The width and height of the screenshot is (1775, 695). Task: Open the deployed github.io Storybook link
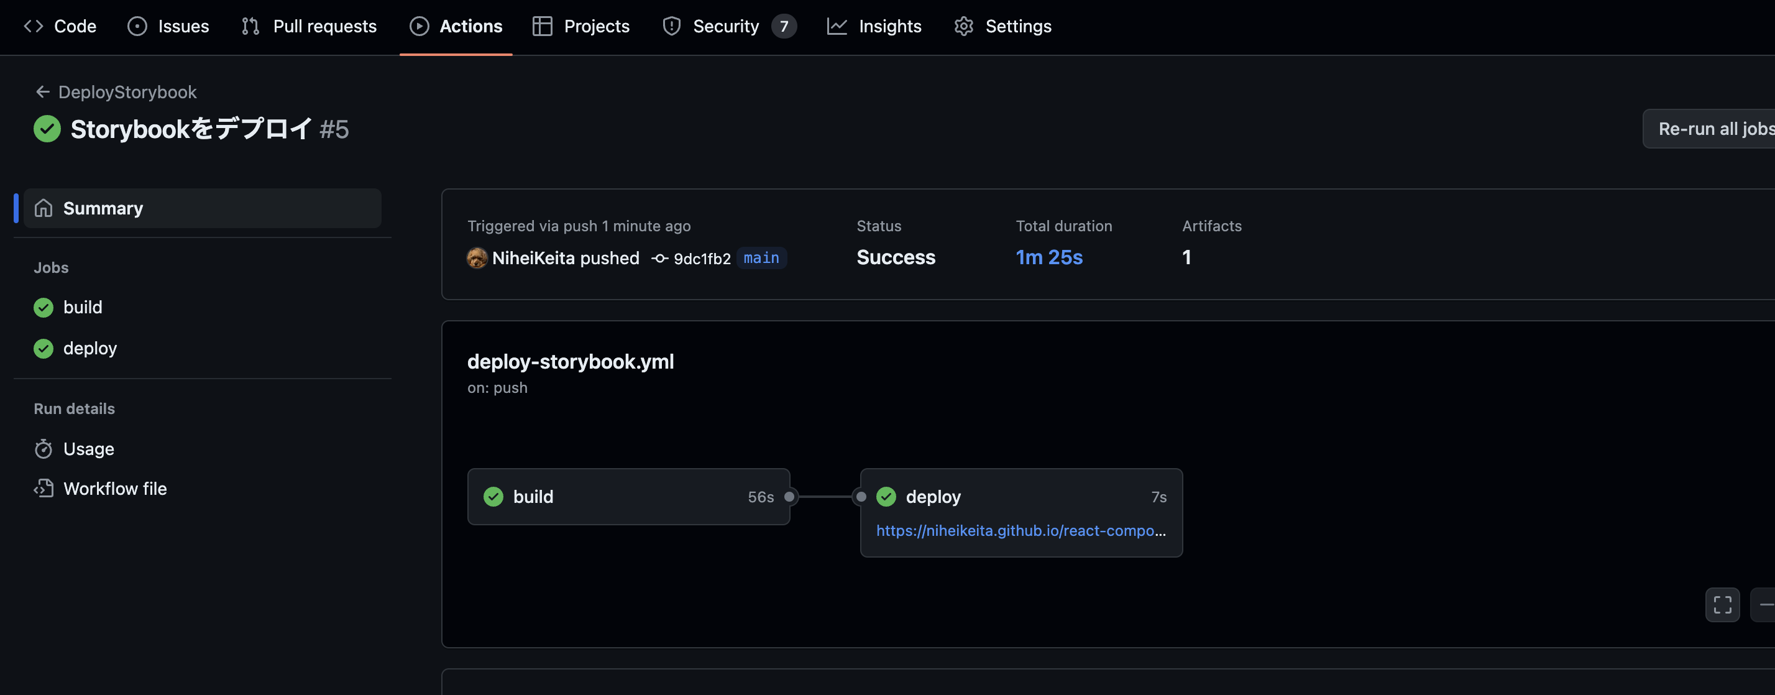click(1021, 530)
